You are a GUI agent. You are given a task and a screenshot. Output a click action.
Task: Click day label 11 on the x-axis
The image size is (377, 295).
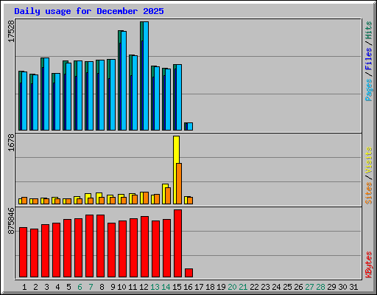pyautogui.click(x=133, y=287)
